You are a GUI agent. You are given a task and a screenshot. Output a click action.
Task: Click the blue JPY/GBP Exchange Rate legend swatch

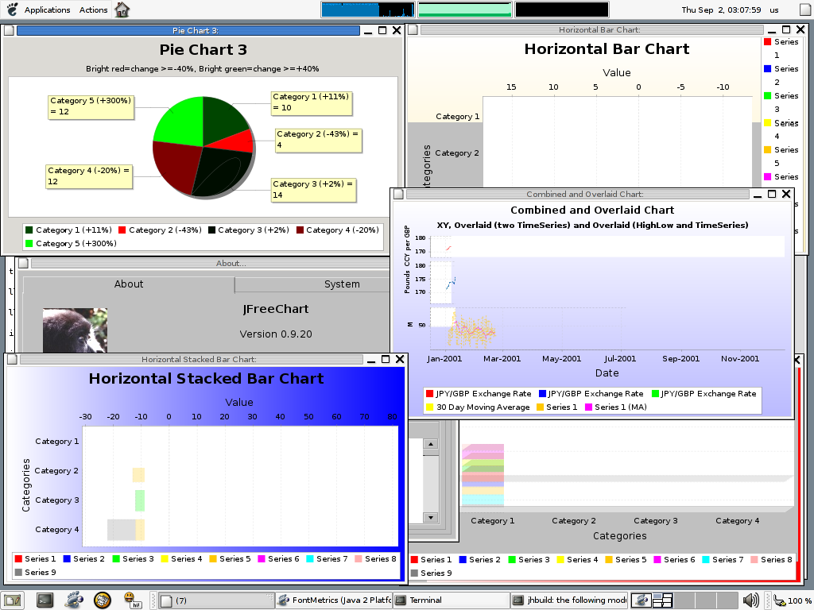542,394
